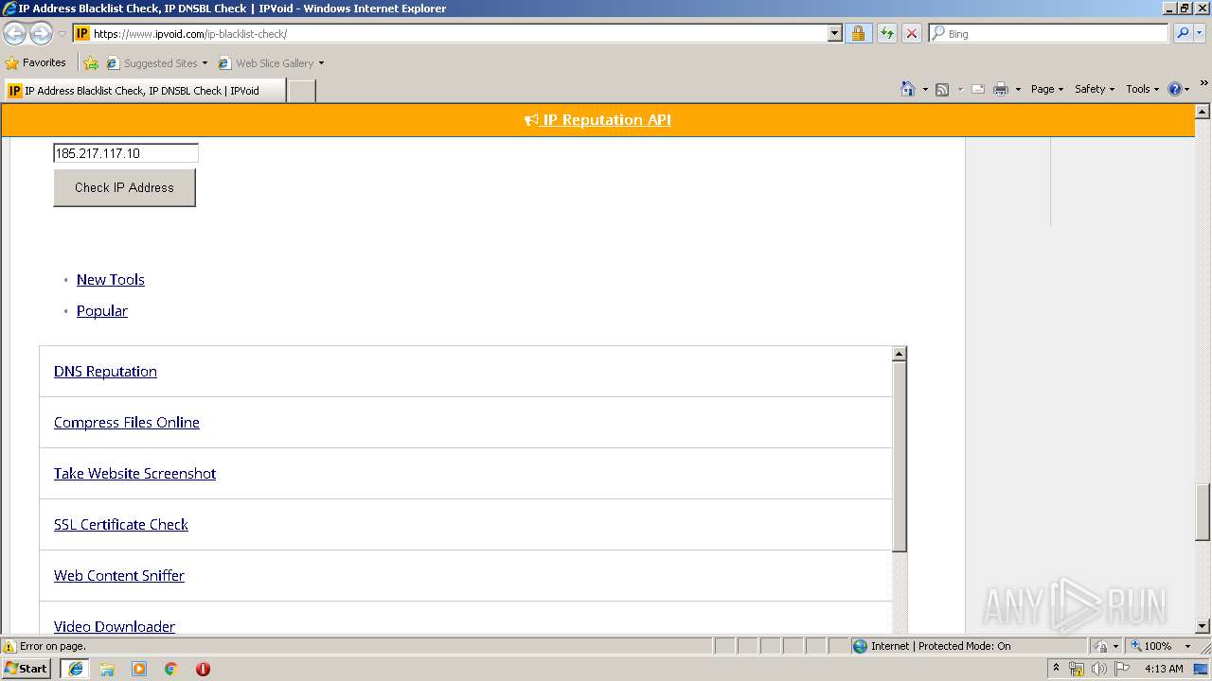The width and height of the screenshot is (1212, 681).
Task: Click Show desktop button on taskbar
Action: [x=1202, y=669]
